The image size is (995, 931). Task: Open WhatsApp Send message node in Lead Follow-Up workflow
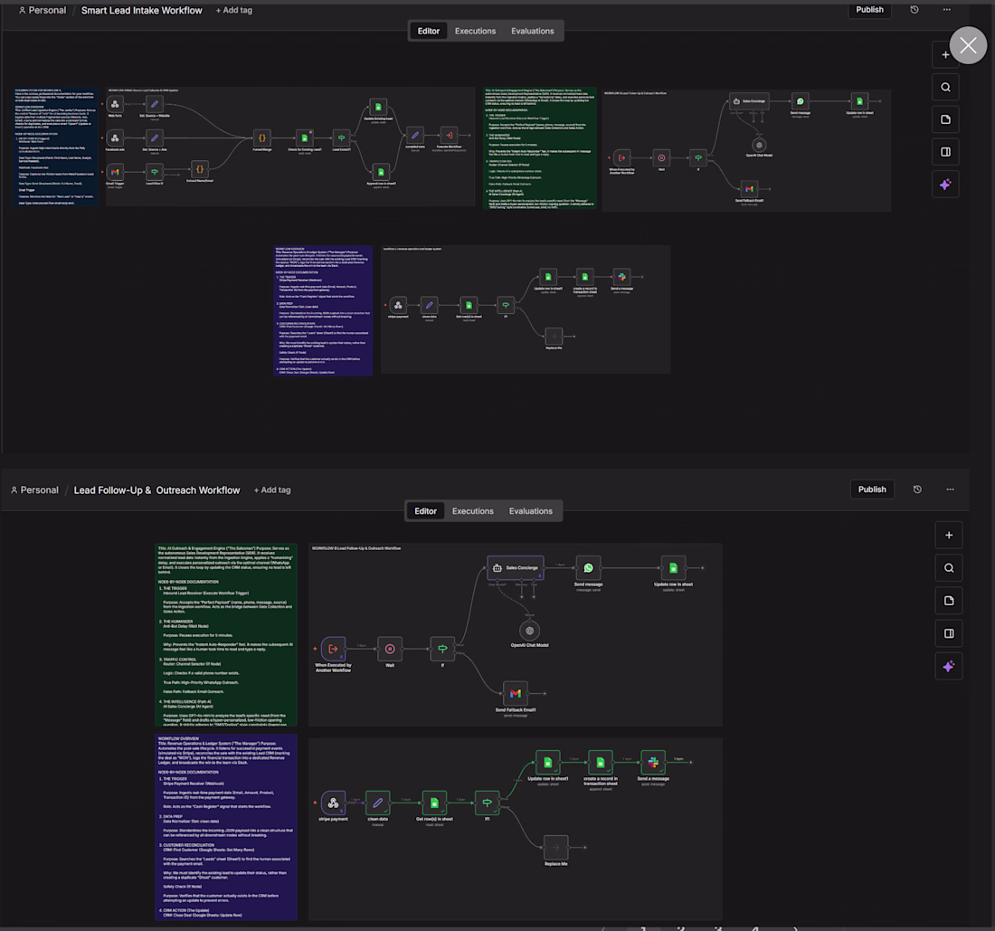[588, 568]
